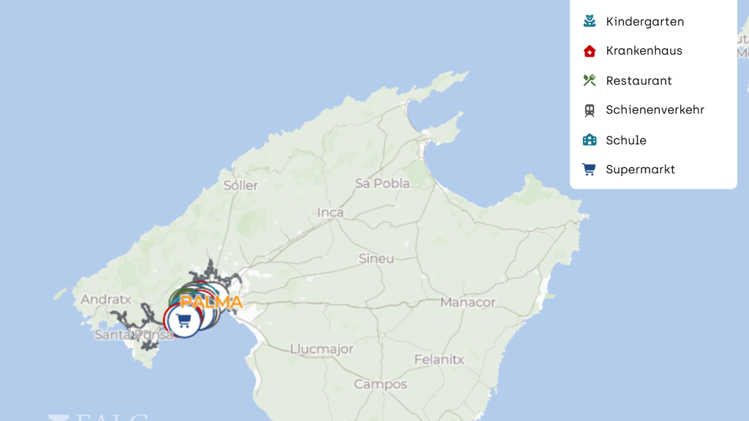Click the Inca town label on map
This screenshot has height=421, width=749.
pos(330,213)
